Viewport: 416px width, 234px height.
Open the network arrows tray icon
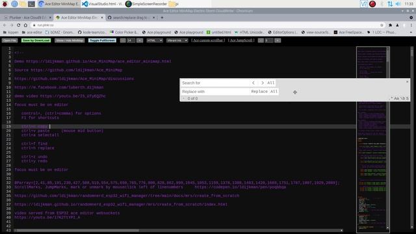(390, 4)
